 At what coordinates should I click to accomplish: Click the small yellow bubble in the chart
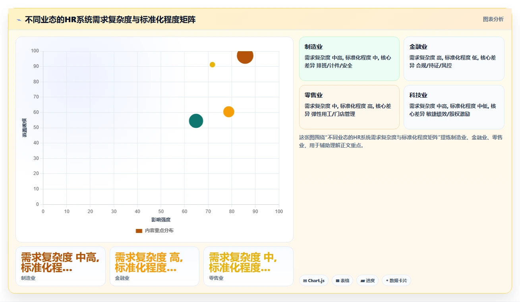pos(212,65)
